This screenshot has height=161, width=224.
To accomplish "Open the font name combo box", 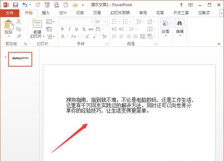I will coord(77,22).
